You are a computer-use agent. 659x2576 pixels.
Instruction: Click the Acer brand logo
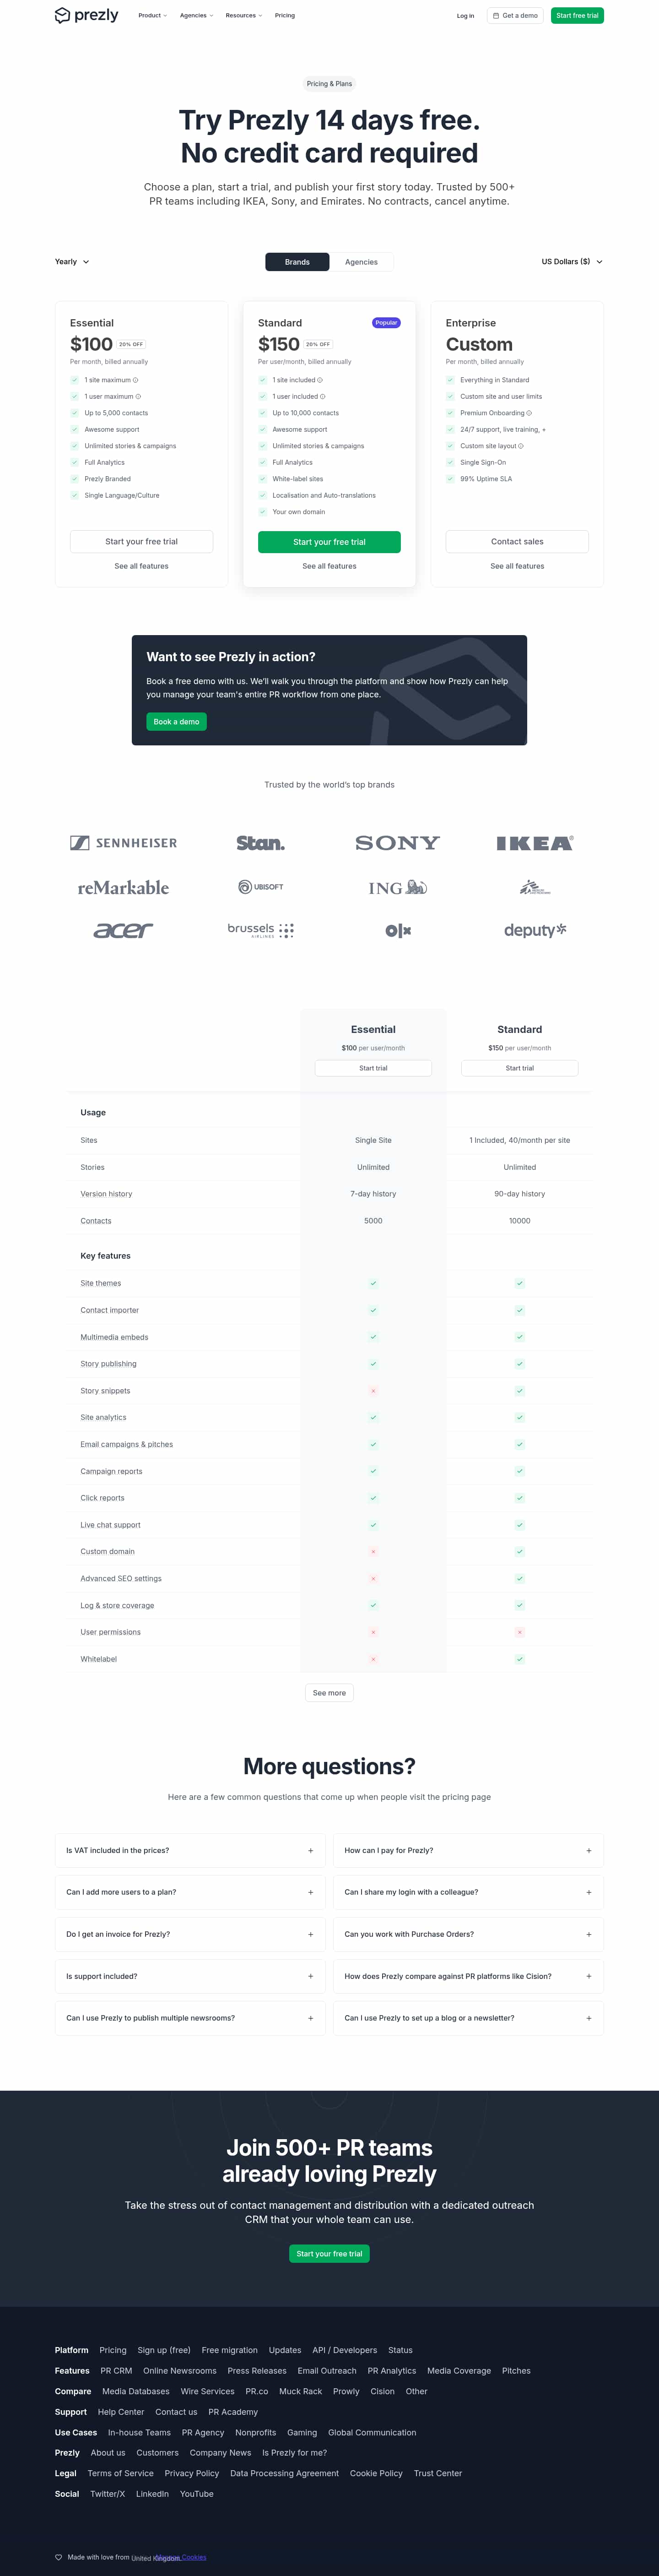[123, 930]
